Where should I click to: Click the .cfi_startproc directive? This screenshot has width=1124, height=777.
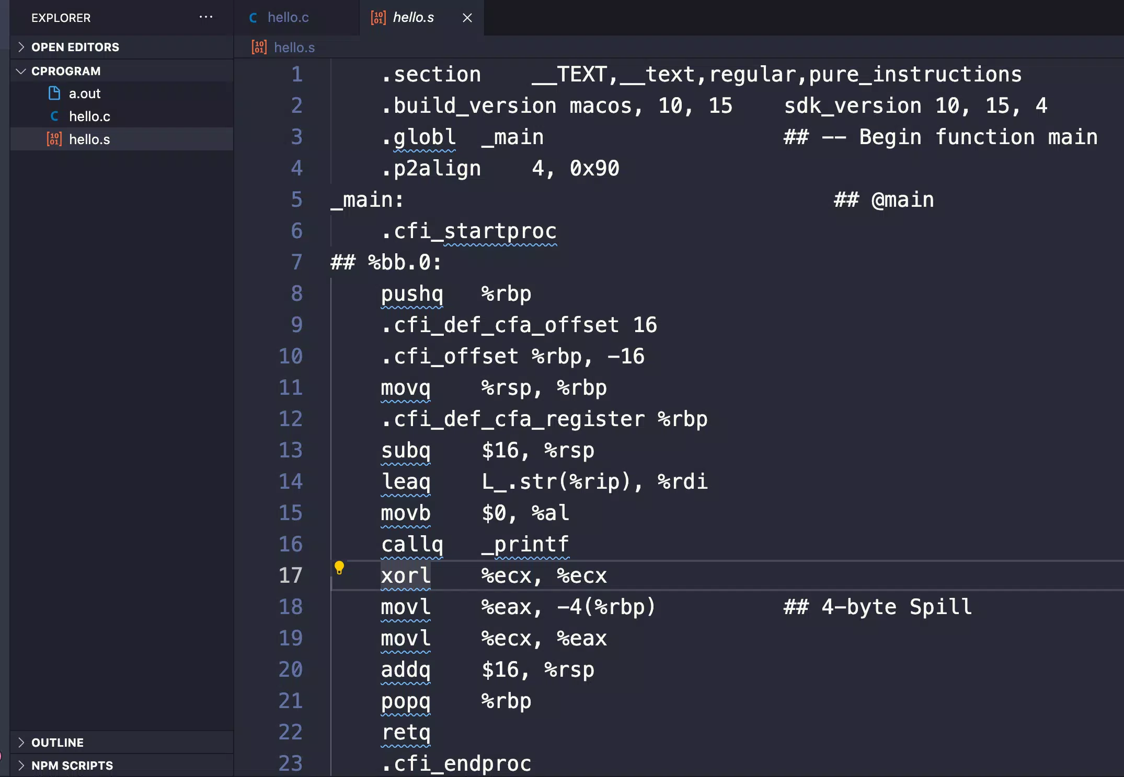point(469,231)
